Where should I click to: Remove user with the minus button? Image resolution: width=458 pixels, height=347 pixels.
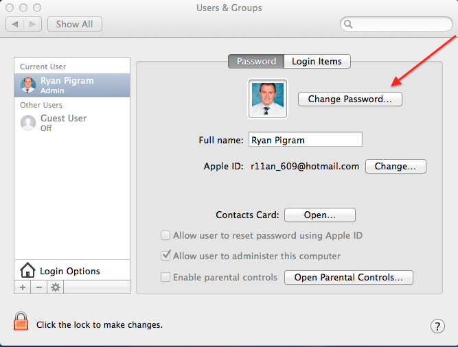click(x=39, y=287)
